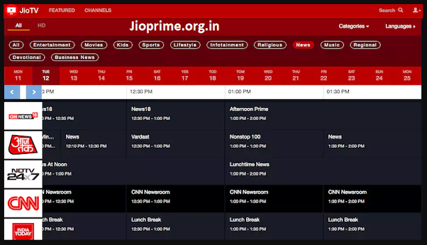Select the NDTV 24x7 channel logo
The image size is (427, 245).
[x=23, y=174]
